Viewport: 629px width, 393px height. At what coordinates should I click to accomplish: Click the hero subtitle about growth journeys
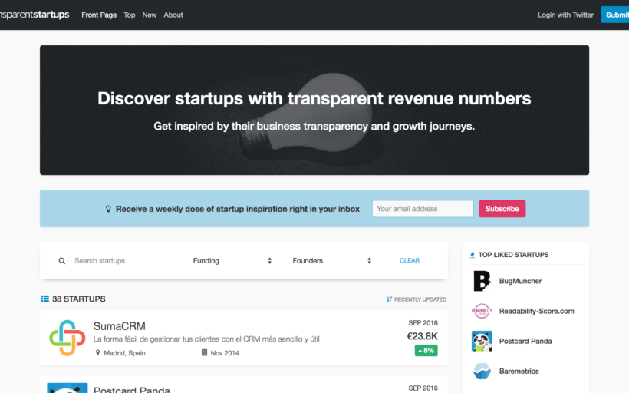click(314, 126)
